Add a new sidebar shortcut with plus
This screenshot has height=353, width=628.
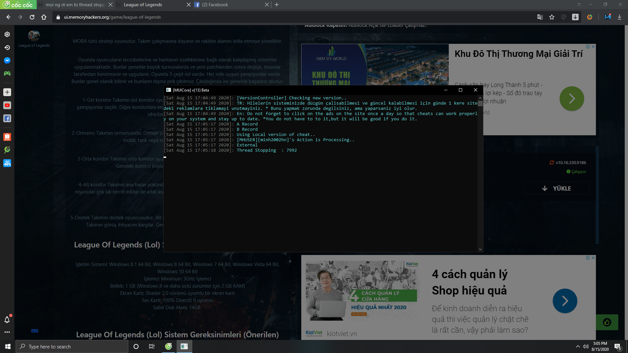[7, 92]
